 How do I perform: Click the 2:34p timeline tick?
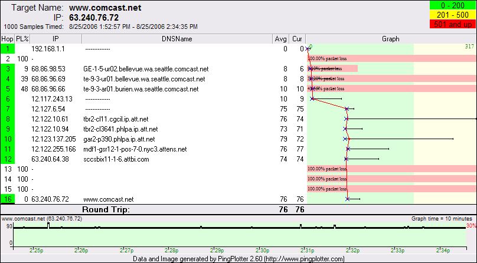pos(443,251)
